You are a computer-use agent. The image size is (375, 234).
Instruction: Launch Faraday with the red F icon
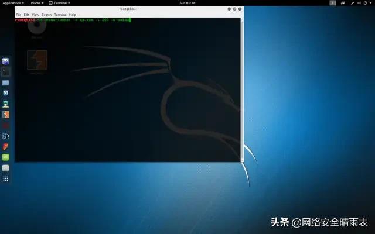(5, 146)
